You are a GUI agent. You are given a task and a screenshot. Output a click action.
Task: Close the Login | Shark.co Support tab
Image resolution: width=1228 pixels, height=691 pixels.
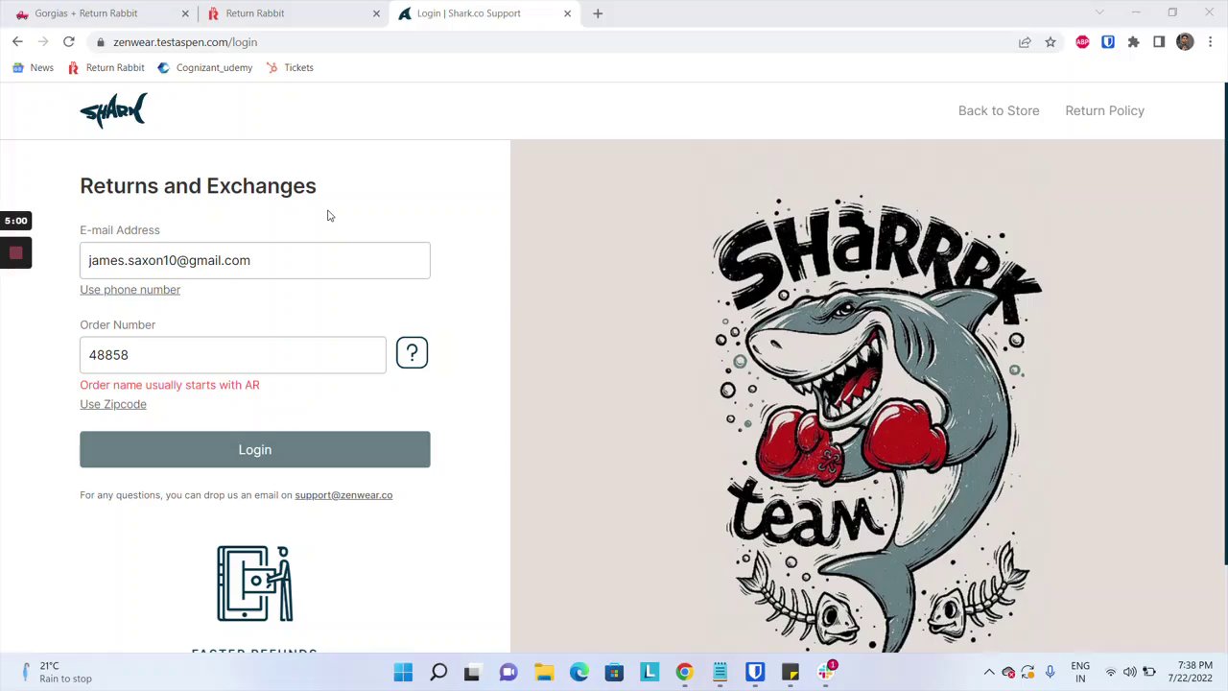pos(567,13)
